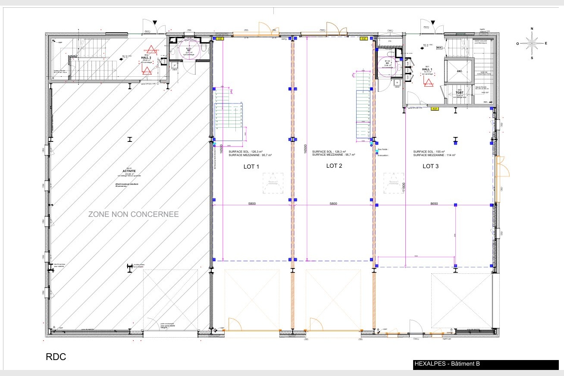The height and width of the screenshot is (376, 564).
Task: Click the black entry arrow above Hall 1
Action: pyautogui.click(x=433, y=22)
